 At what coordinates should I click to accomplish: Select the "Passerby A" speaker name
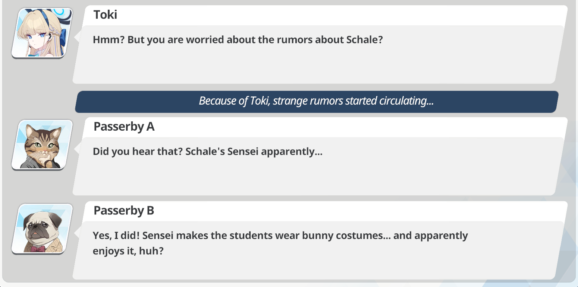[124, 127]
